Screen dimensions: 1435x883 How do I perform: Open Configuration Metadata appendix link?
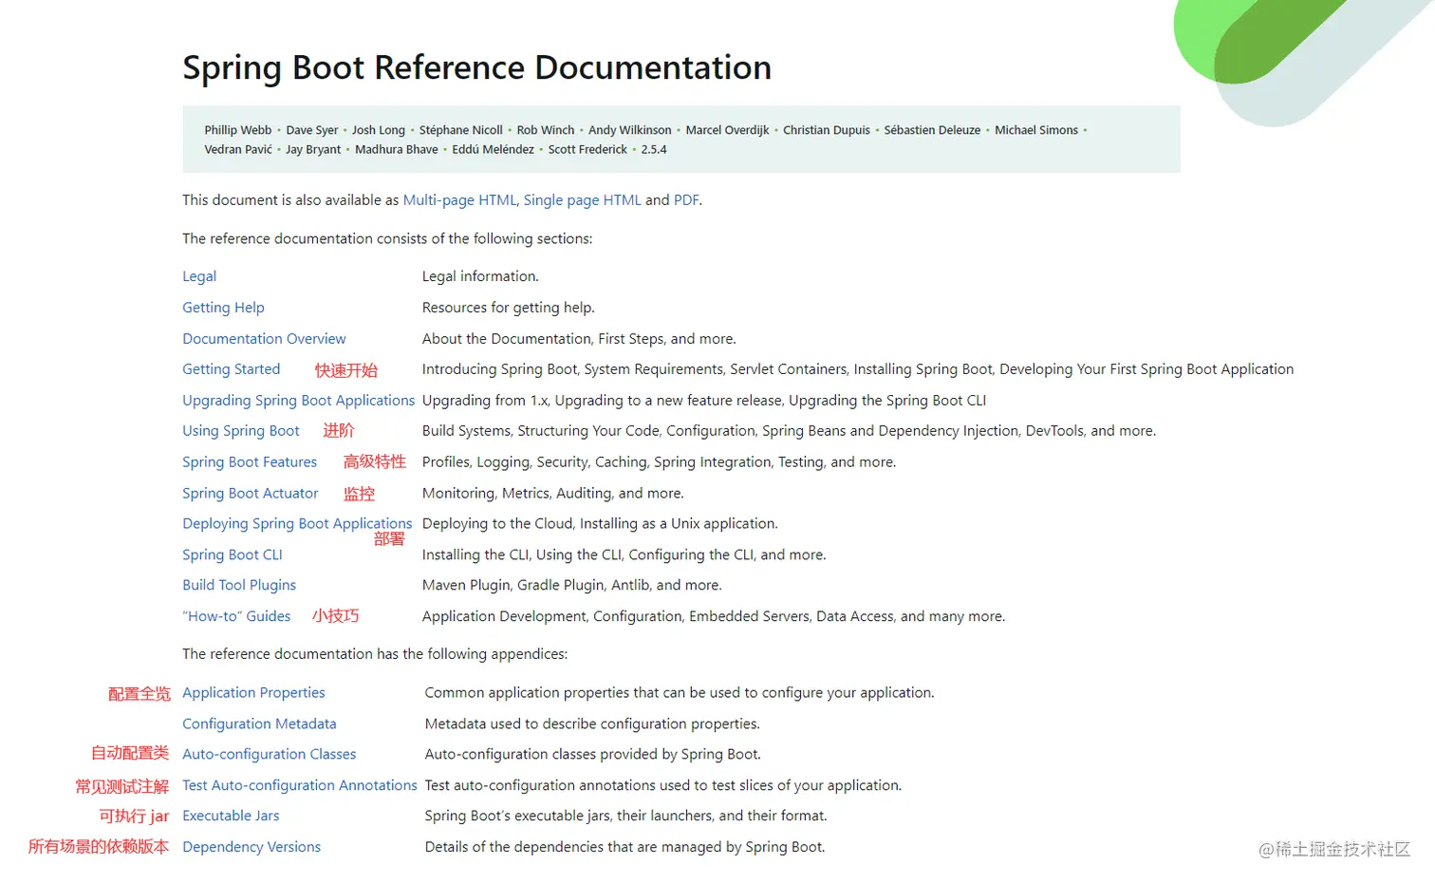(x=259, y=723)
